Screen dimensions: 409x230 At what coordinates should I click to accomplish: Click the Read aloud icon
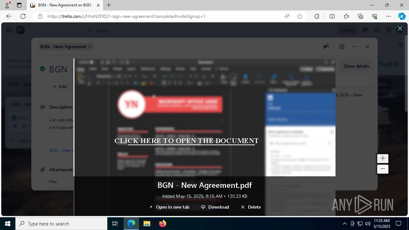[287, 16]
